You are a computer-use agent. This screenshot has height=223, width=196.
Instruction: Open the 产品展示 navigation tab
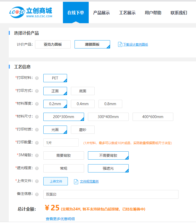coord(101,13)
